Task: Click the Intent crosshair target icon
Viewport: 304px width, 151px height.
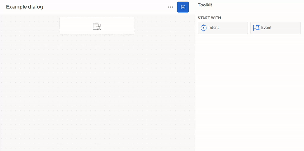Action: tap(203, 28)
